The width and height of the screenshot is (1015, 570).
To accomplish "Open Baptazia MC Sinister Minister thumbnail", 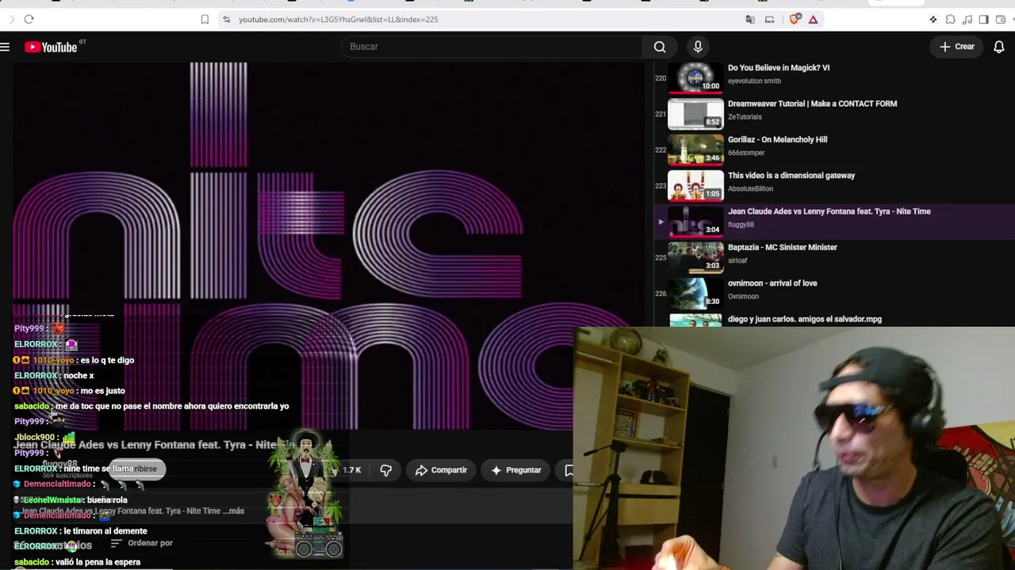I will point(695,257).
